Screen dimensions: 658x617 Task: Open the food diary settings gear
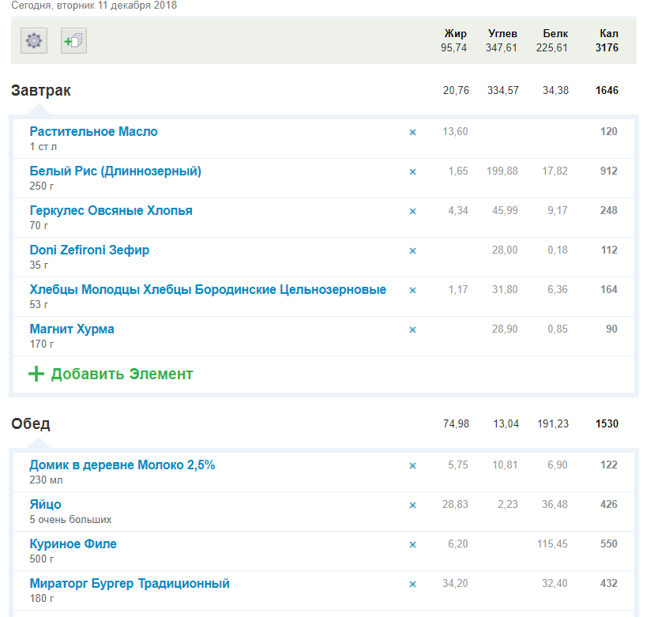coord(34,41)
